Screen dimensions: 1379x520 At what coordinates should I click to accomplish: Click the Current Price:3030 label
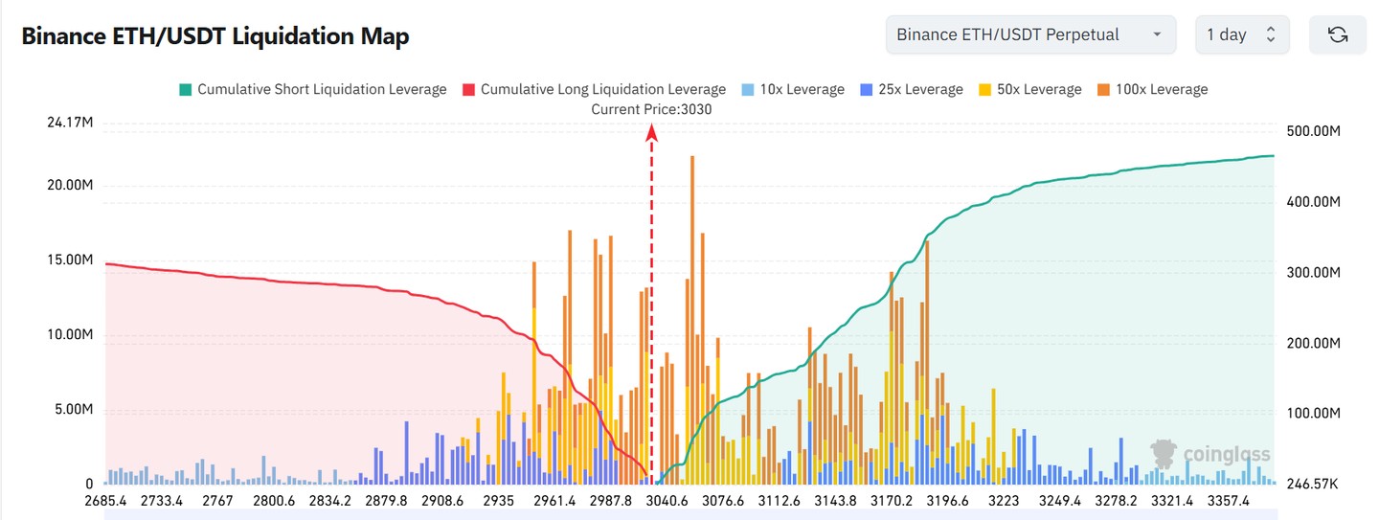pyautogui.click(x=651, y=109)
